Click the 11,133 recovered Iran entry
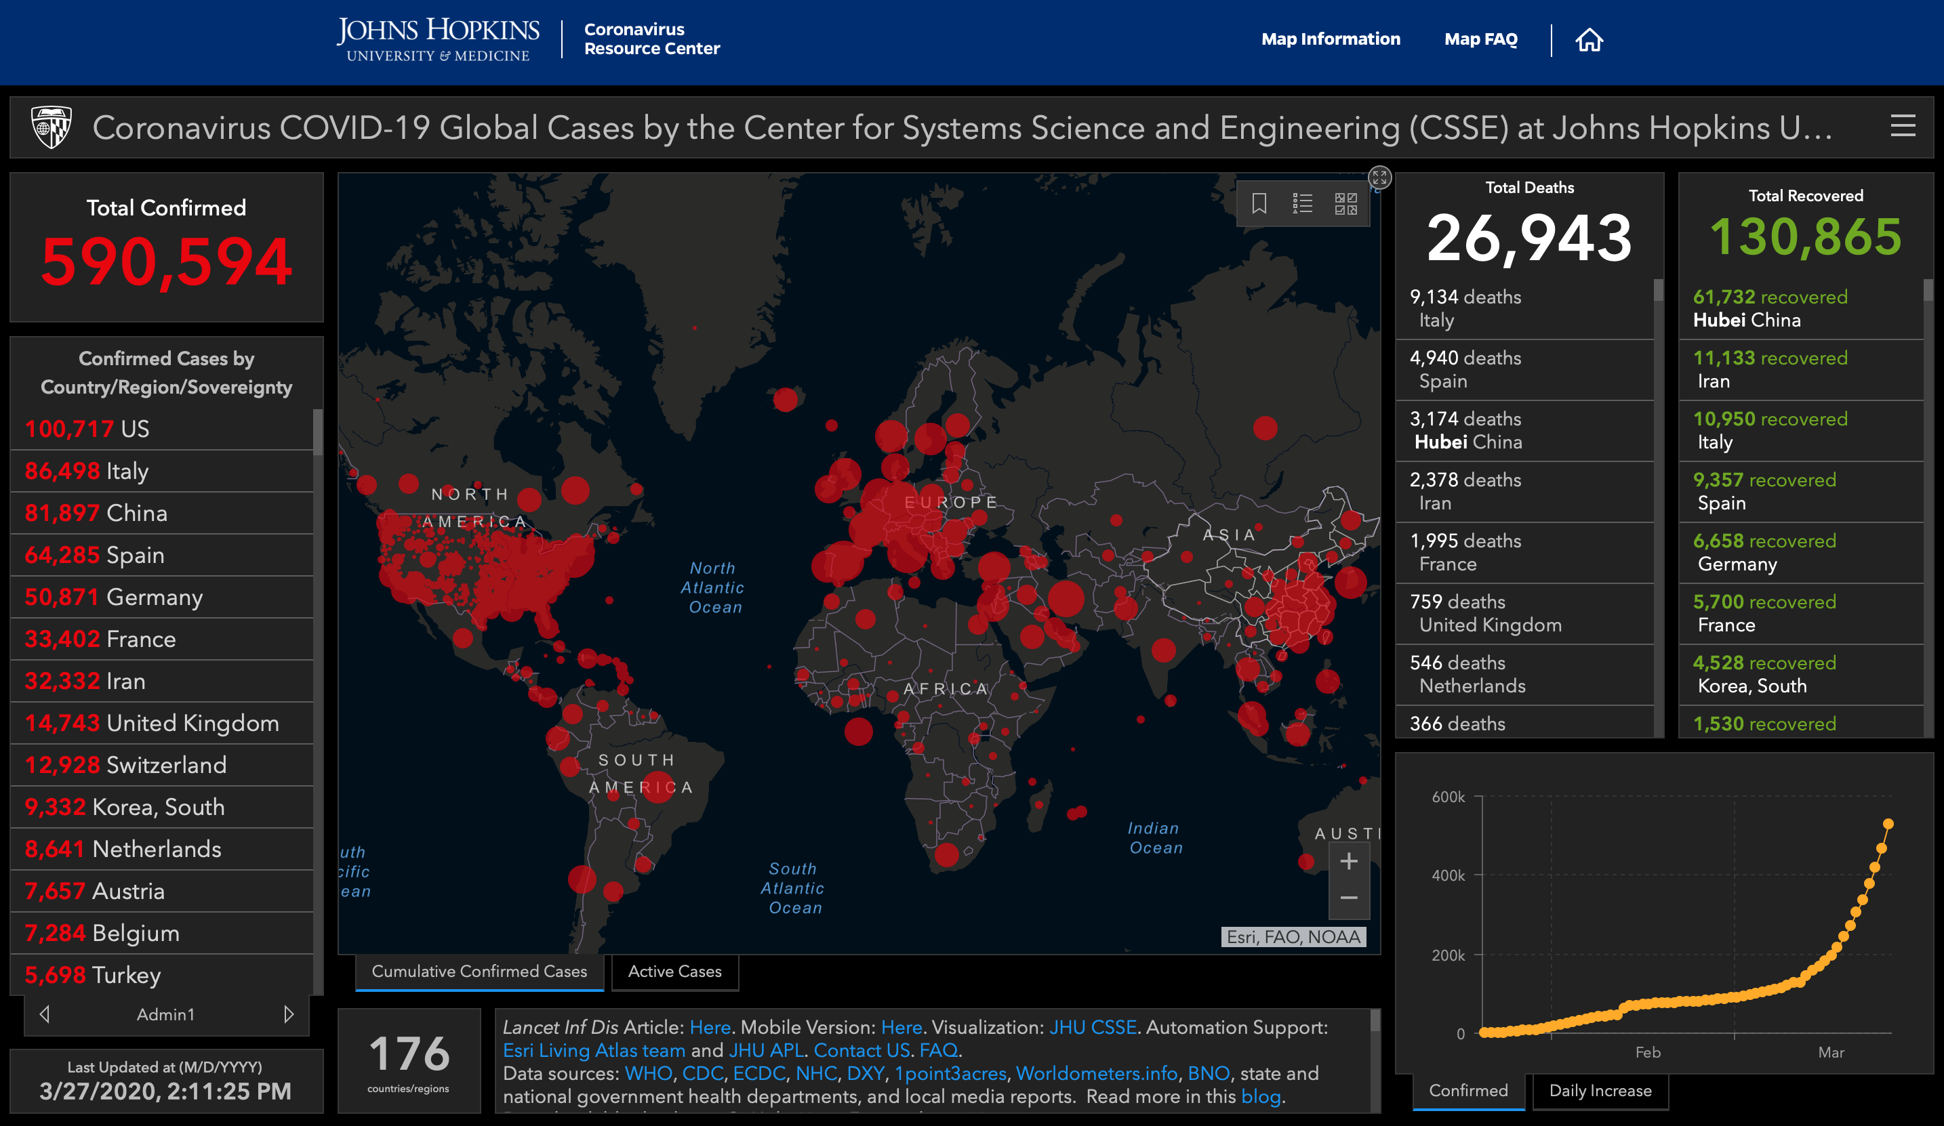1944x1126 pixels. click(1800, 369)
